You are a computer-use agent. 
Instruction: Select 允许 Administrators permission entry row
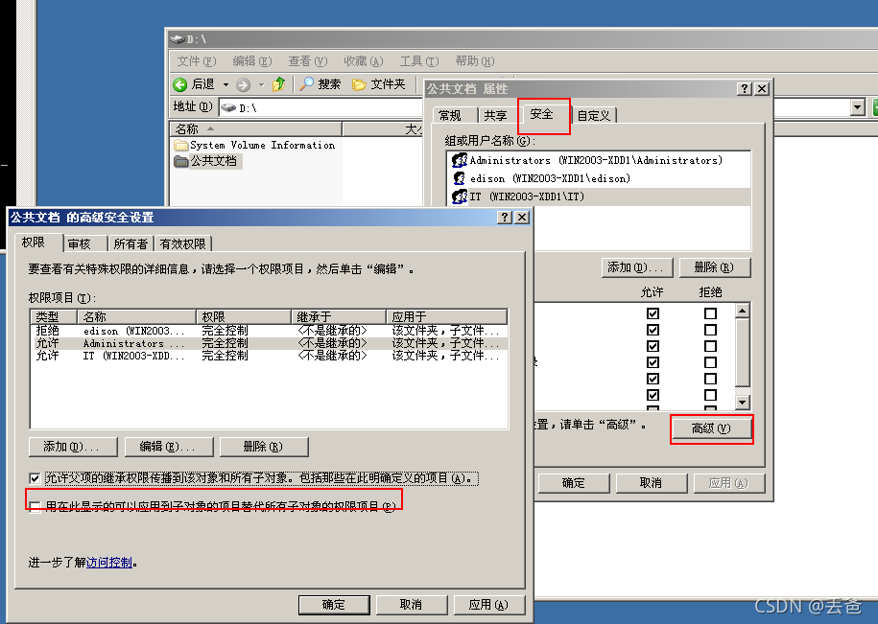pos(269,343)
